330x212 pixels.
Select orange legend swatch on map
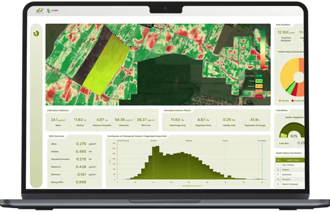click(x=258, y=91)
